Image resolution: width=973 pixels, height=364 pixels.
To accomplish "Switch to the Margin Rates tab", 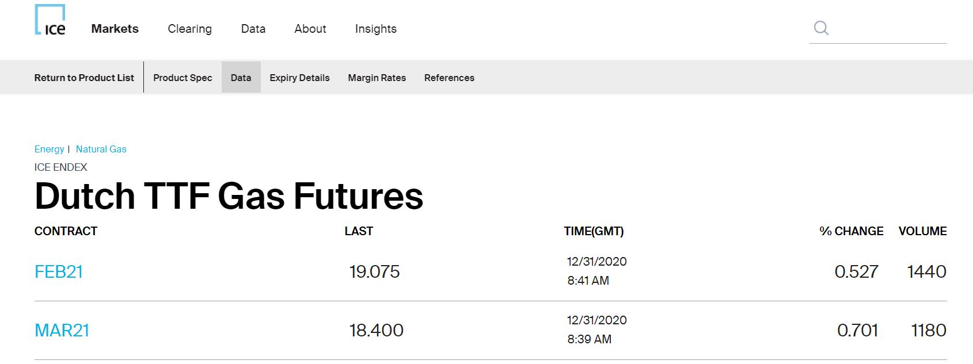I will pos(377,78).
